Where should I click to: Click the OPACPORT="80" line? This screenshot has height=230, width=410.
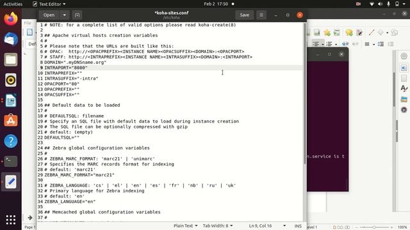click(x=61, y=84)
